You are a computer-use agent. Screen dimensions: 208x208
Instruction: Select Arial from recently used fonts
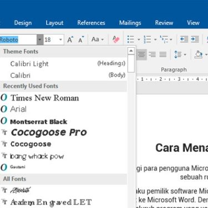coord(63,109)
